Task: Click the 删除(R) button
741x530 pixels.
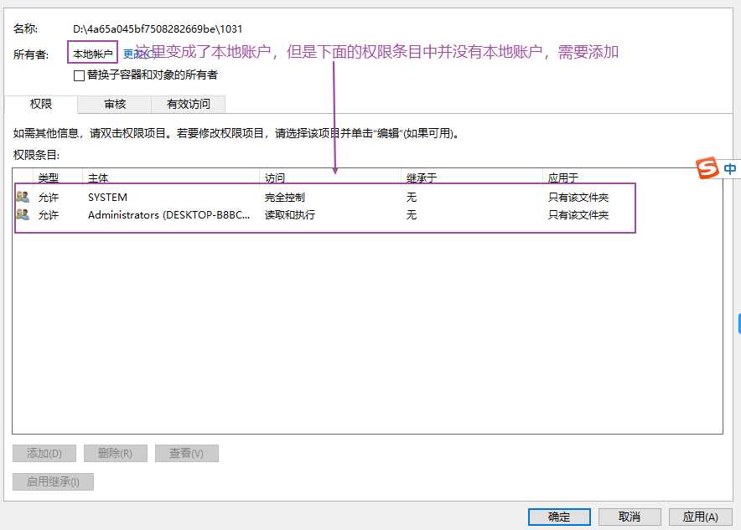Action: coord(116,453)
